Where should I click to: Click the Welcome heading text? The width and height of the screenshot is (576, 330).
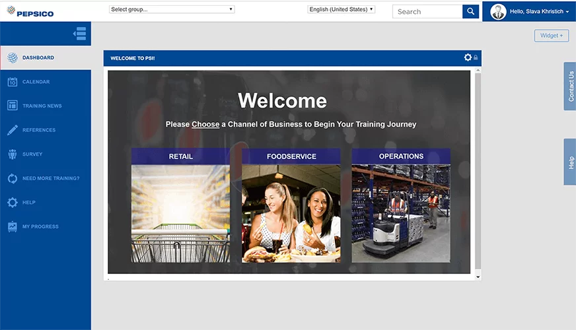click(x=282, y=100)
